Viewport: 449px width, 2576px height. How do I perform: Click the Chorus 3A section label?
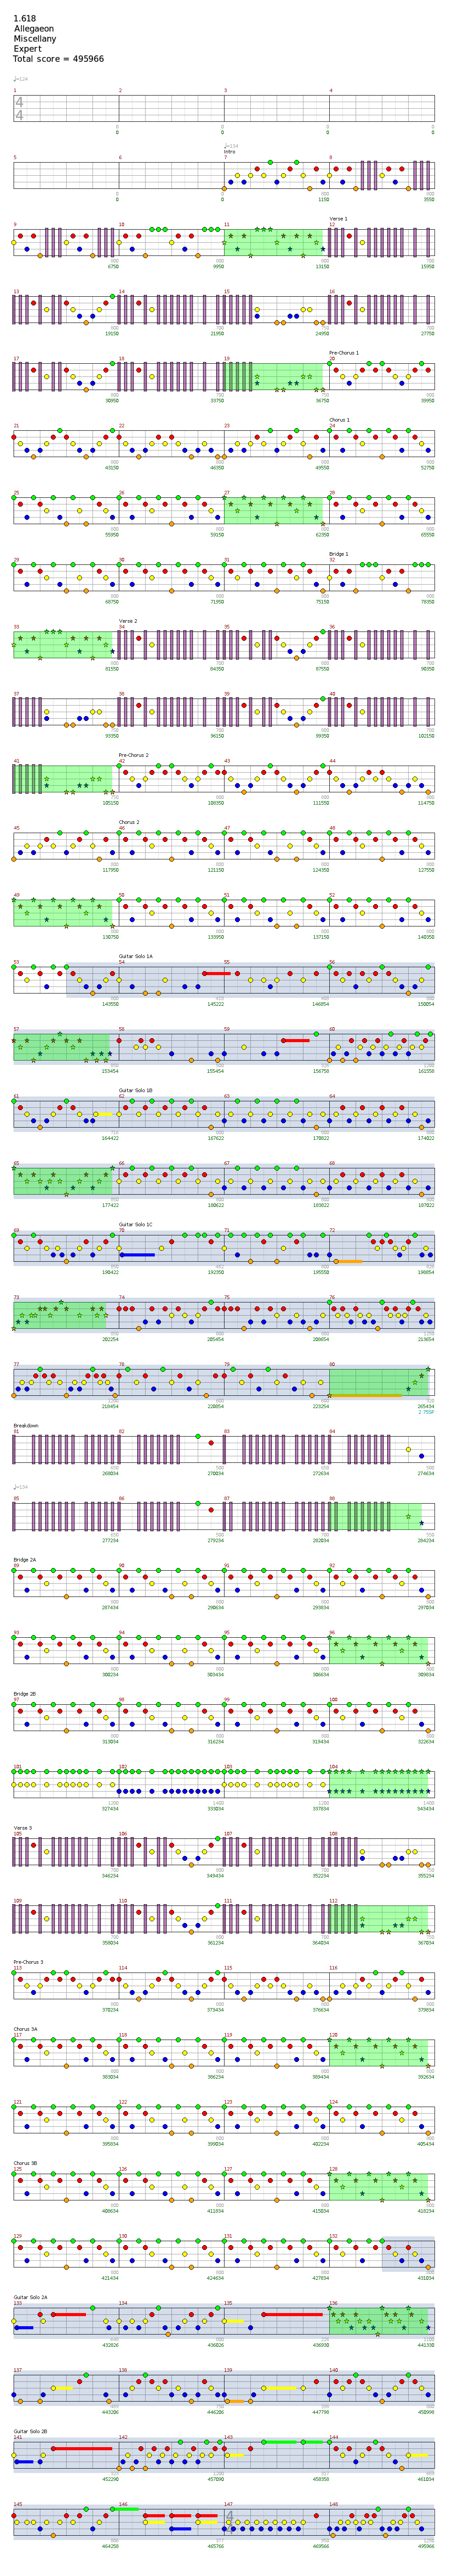point(25,2029)
